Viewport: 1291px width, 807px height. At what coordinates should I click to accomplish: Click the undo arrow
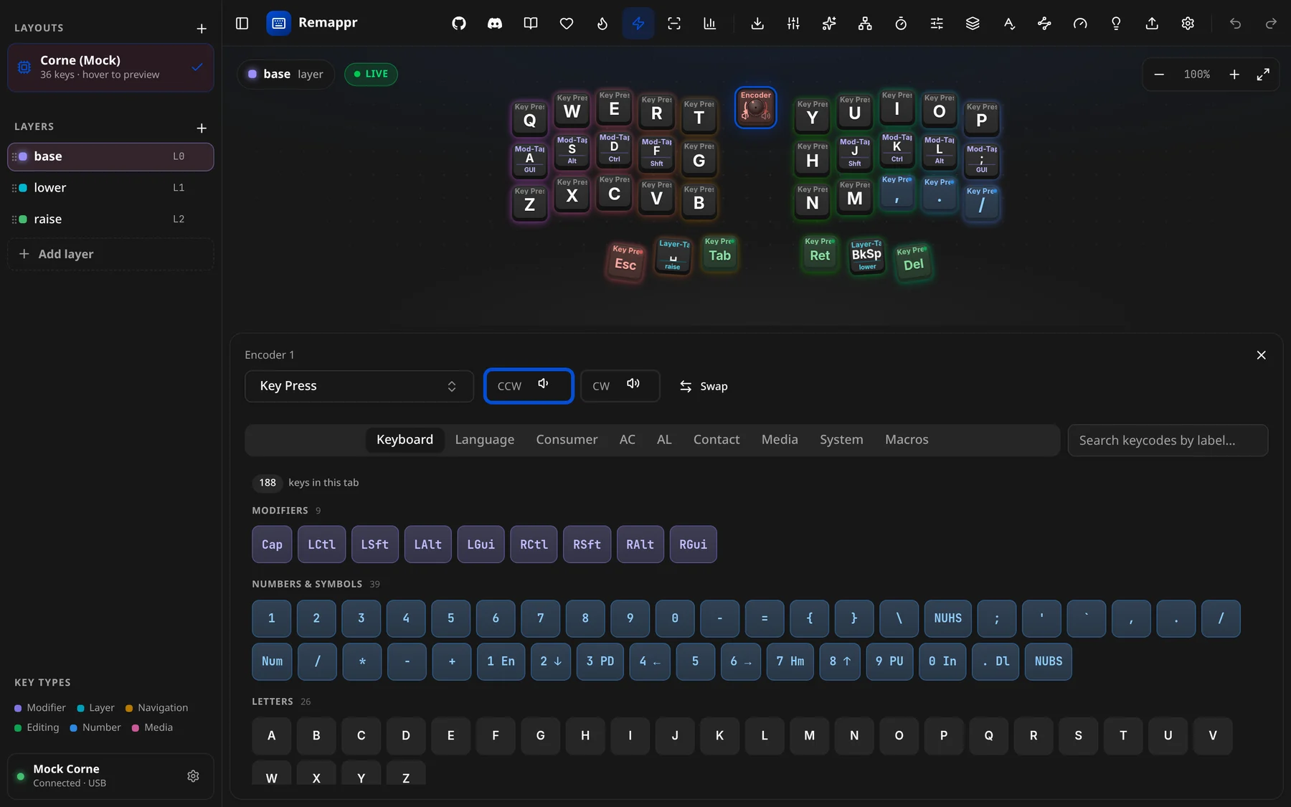1235,24
